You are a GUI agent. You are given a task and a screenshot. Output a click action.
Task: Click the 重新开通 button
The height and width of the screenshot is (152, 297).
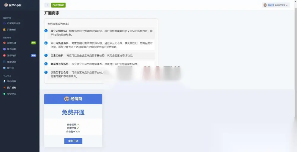73,141
